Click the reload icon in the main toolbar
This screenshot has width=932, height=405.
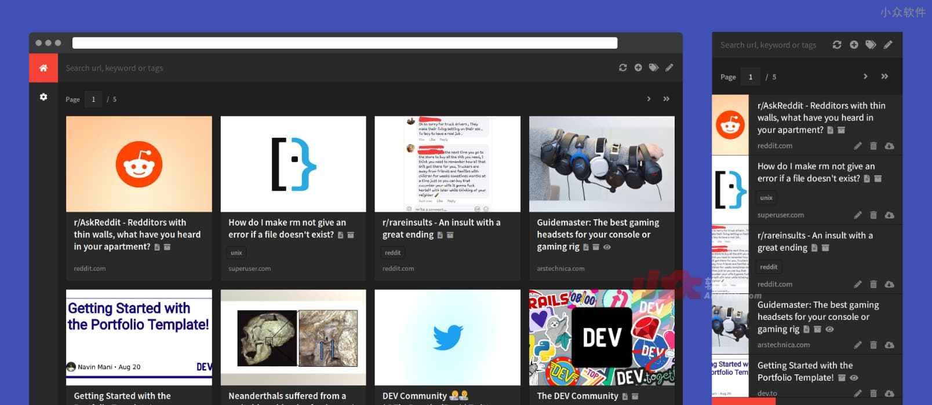coord(622,68)
